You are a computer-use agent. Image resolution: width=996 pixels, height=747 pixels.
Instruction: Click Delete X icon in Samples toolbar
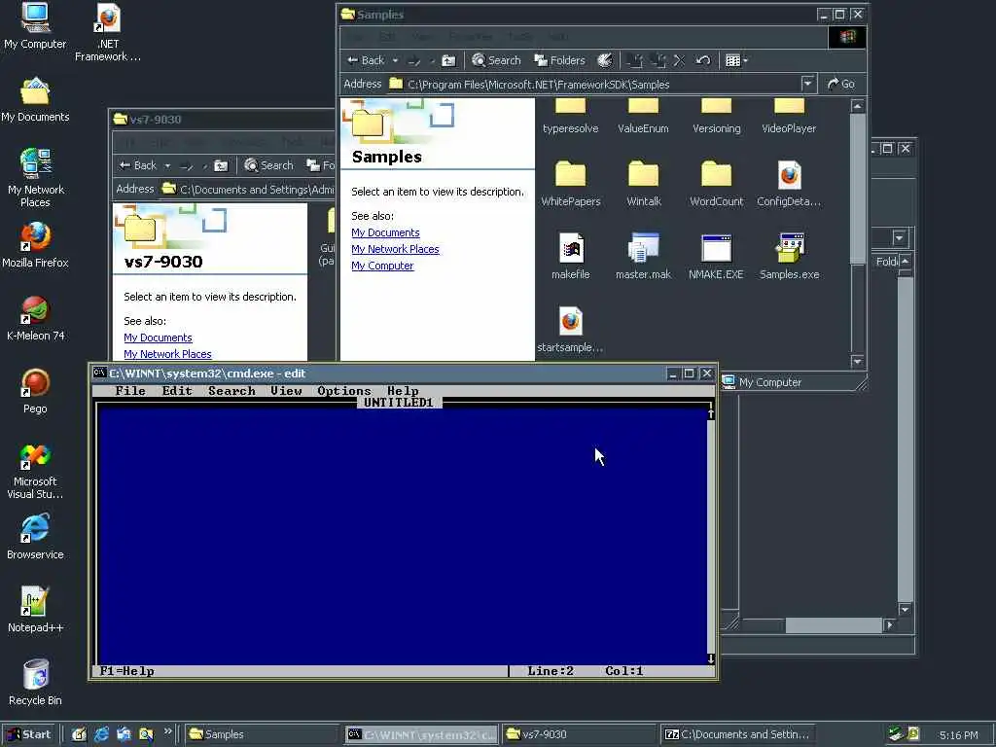click(679, 60)
